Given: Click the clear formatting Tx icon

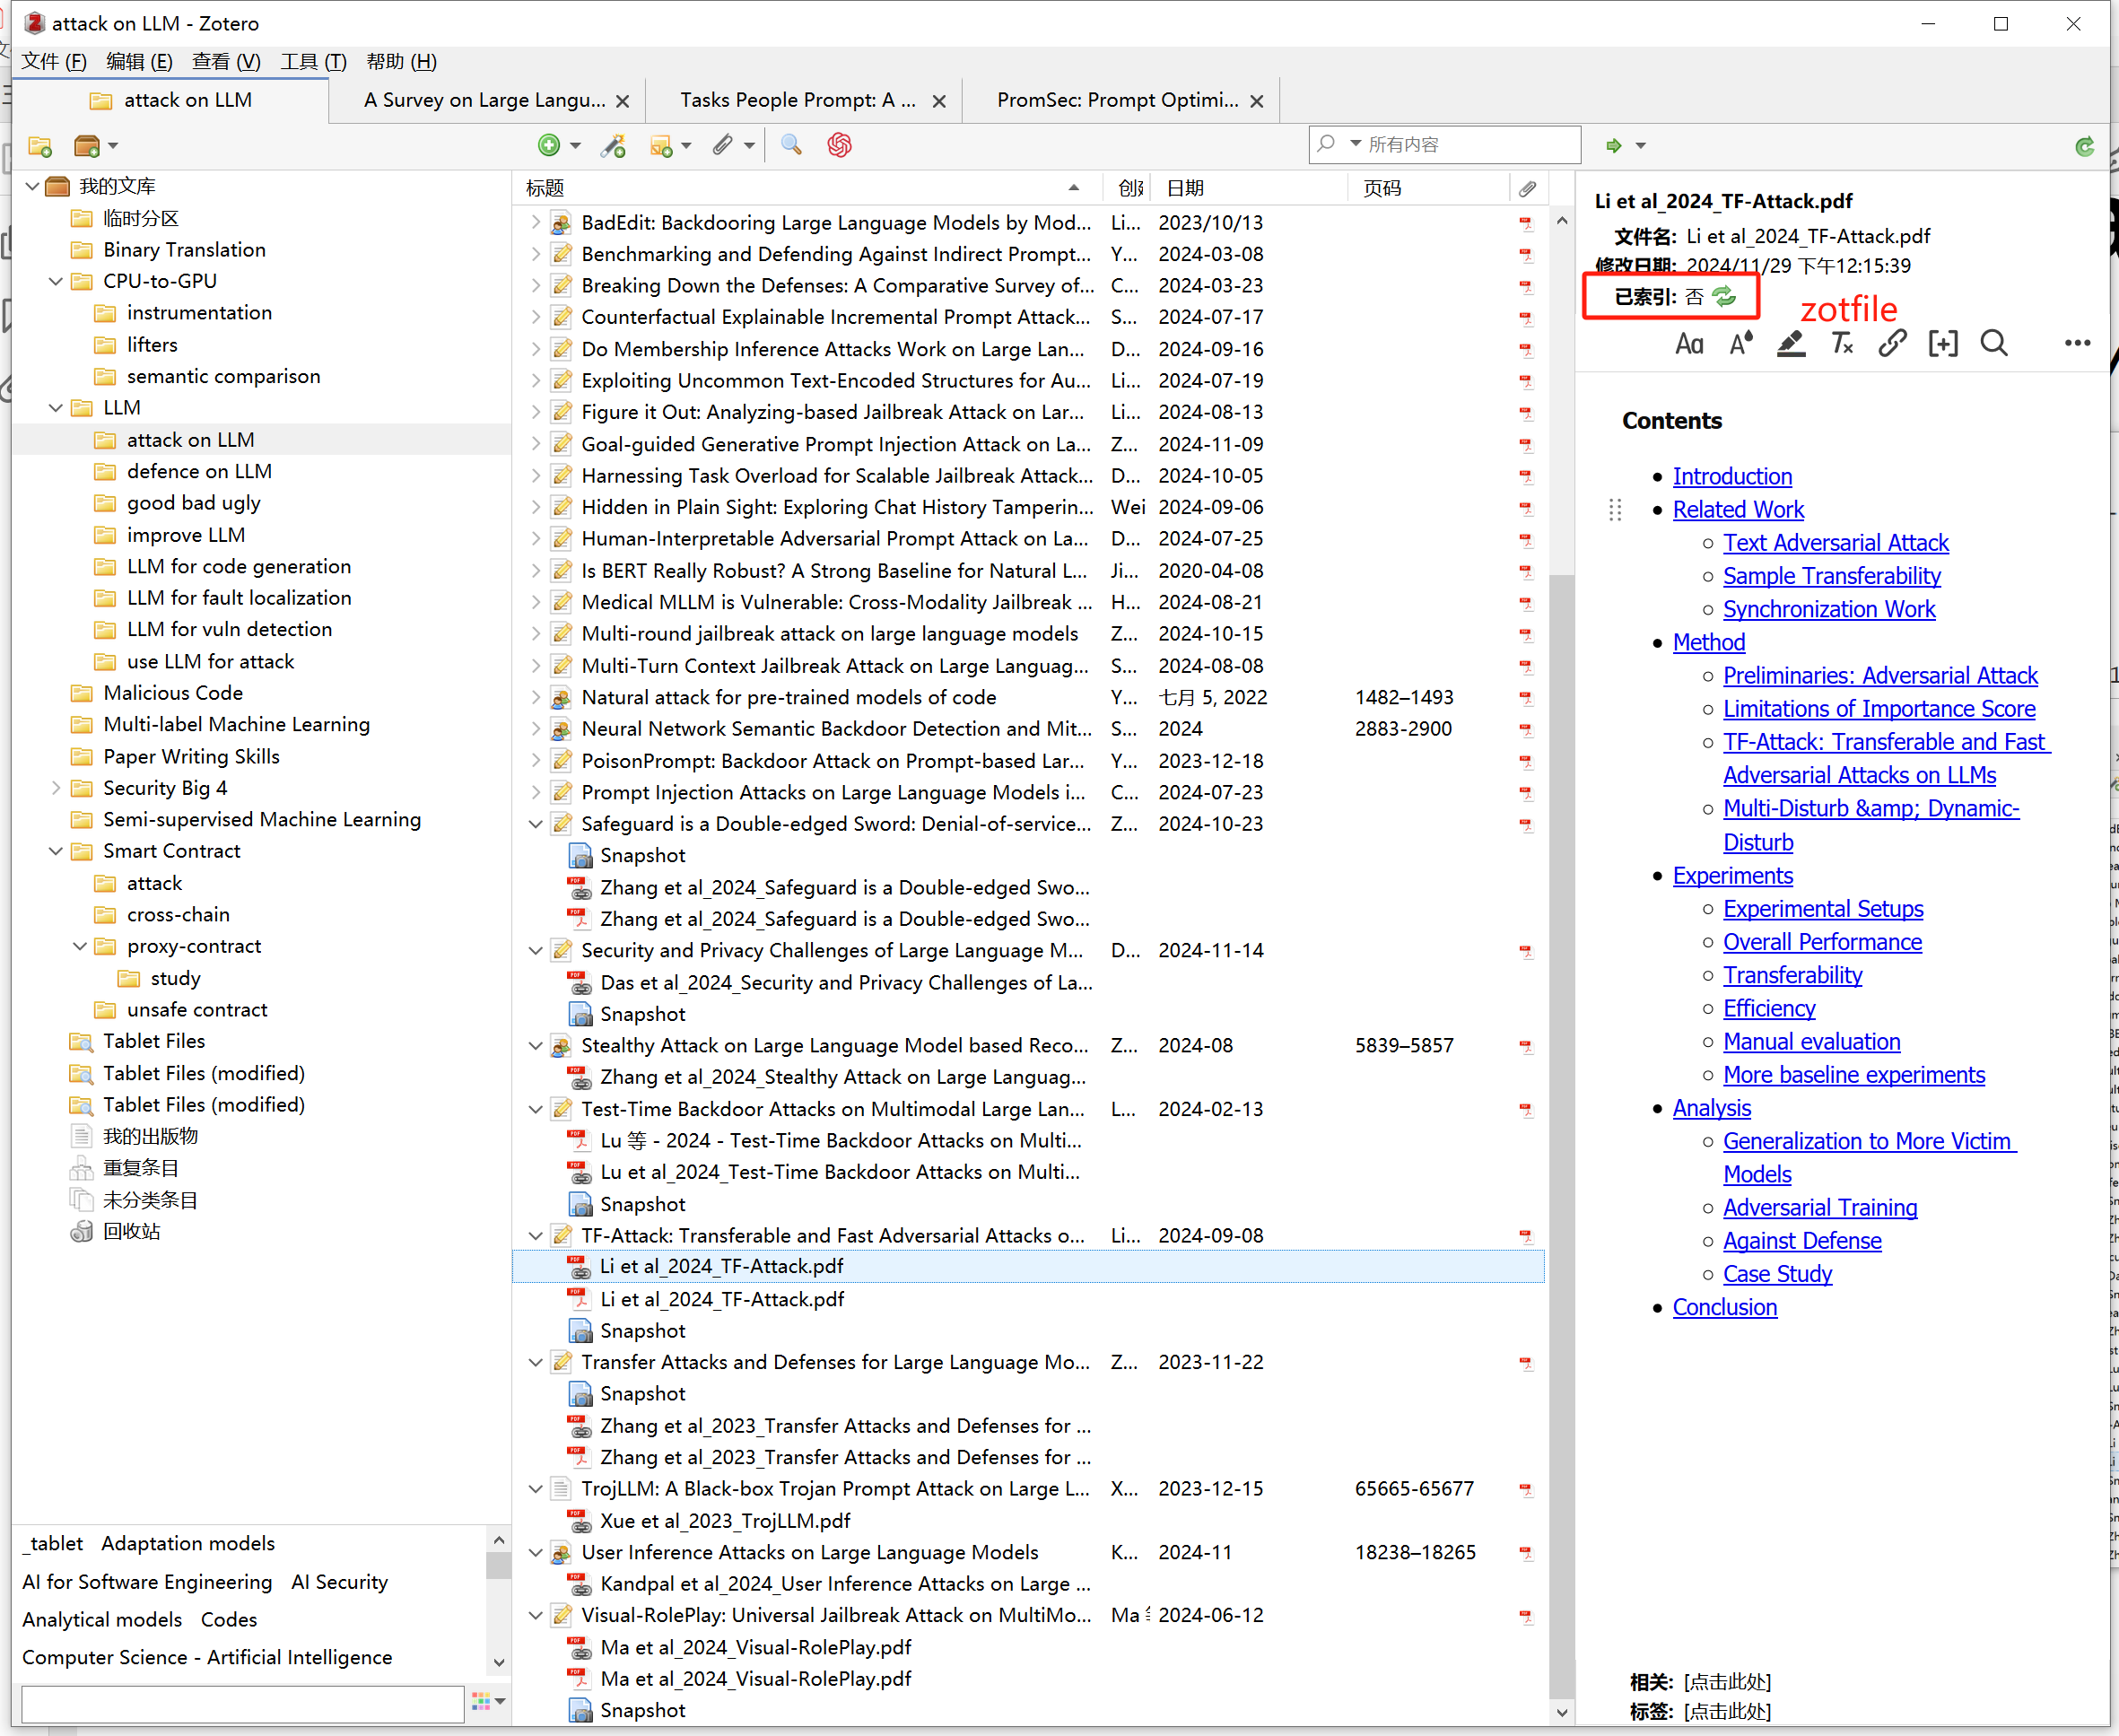Looking at the screenshot, I should point(1842,344).
